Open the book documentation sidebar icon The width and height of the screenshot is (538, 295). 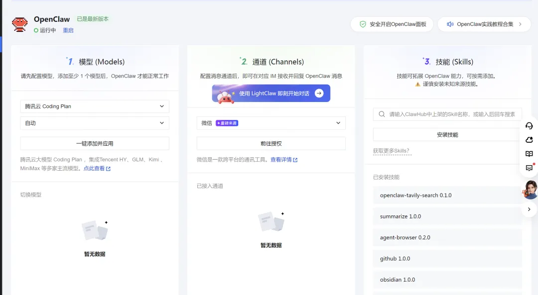coord(529,154)
